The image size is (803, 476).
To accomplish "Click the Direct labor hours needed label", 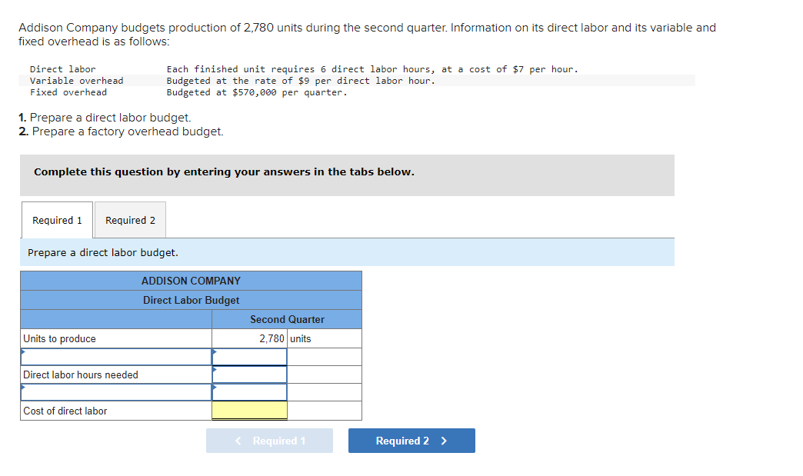I will pos(81,374).
